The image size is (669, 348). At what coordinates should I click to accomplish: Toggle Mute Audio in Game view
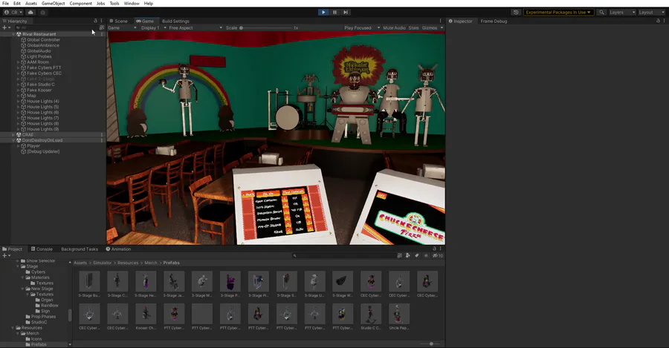pyautogui.click(x=394, y=27)
